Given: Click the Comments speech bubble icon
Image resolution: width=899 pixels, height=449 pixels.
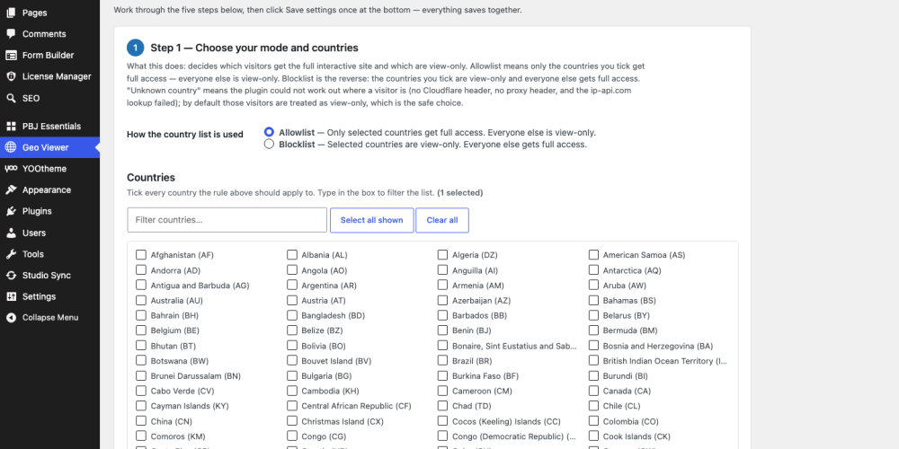Looking at the screenshot, I should tap(11, 34).
